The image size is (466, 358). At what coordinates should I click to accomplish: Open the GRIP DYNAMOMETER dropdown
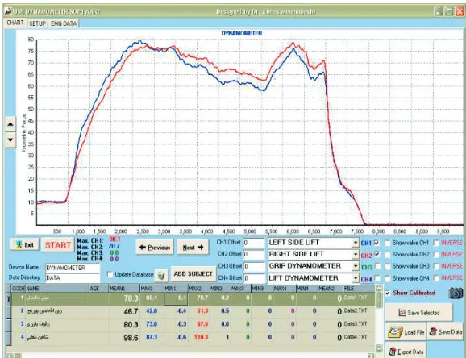356,266
